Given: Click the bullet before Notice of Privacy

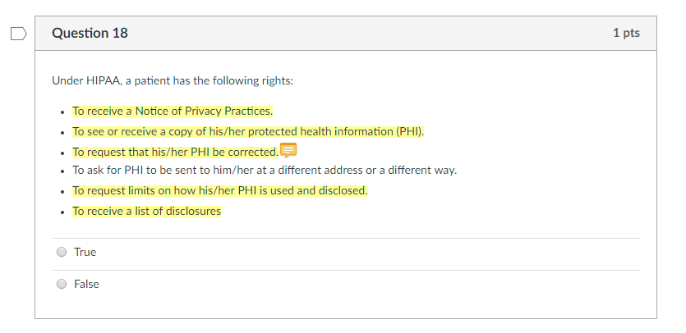Looking at the screenshot, I should click(63, 112).
